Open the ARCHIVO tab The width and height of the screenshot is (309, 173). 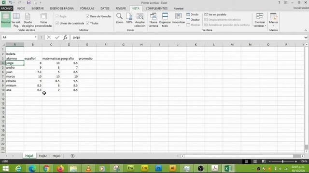(7, 9)
